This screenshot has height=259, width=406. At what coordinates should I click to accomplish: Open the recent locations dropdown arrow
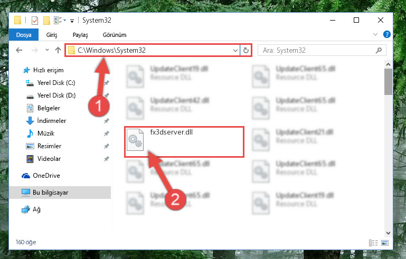(47, 50)
